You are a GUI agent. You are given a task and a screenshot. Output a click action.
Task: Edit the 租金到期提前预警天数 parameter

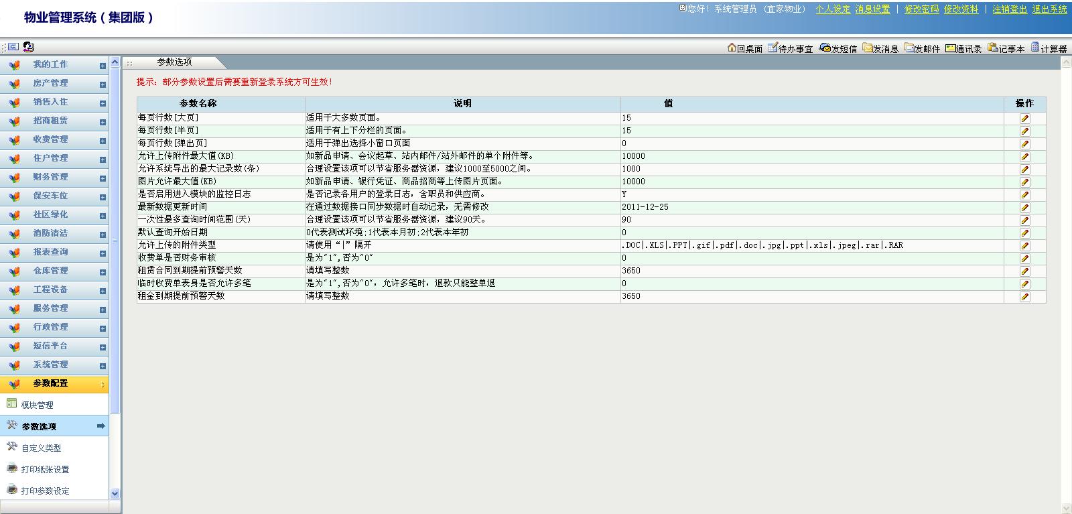click(x=1024, y=296)
